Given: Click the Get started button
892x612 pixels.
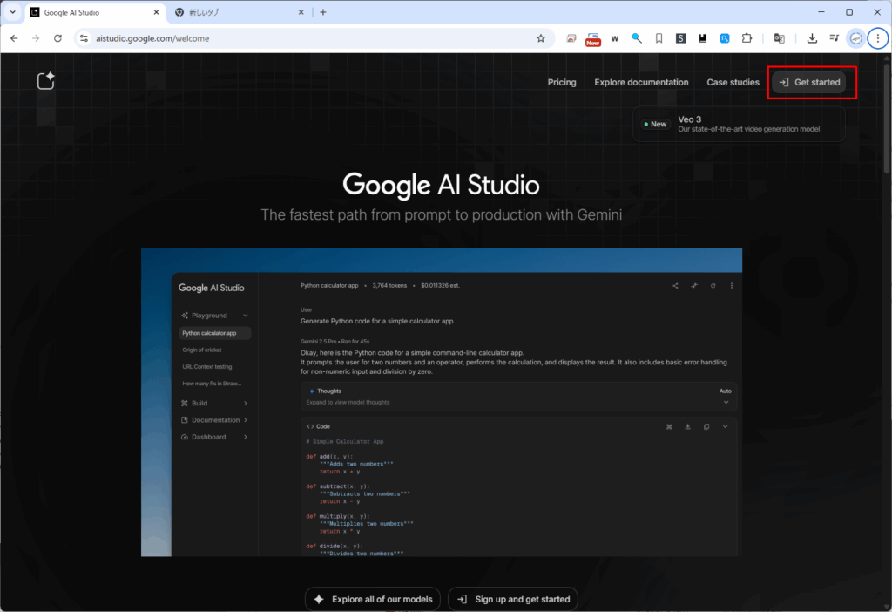Looking at the screenshot, I should click(x=809, y=82).
